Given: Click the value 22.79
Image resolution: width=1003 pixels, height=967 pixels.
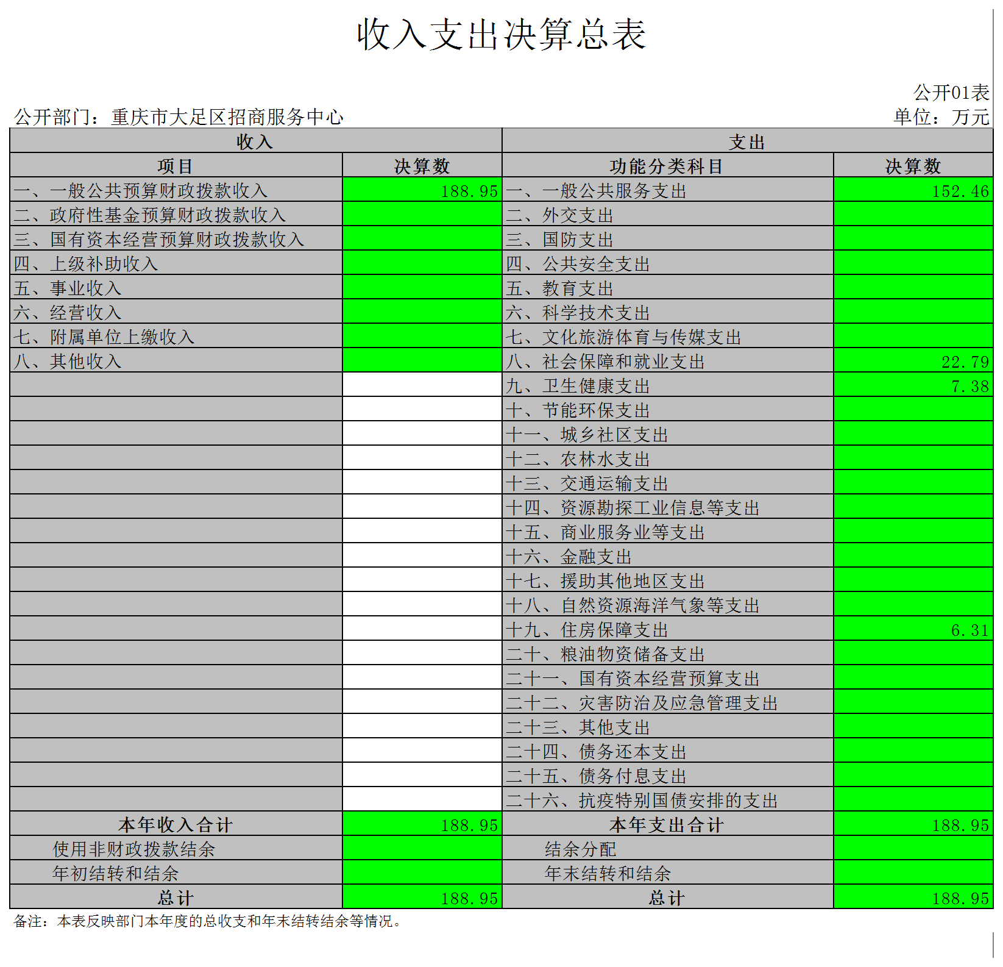Looking at the screenshot, I should click(913, 360).
